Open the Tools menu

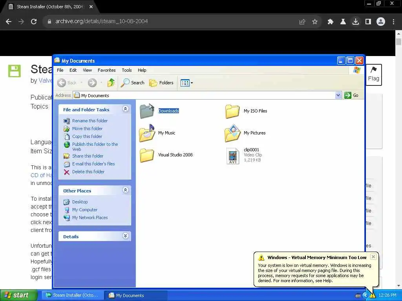click(x=127, y=70)
